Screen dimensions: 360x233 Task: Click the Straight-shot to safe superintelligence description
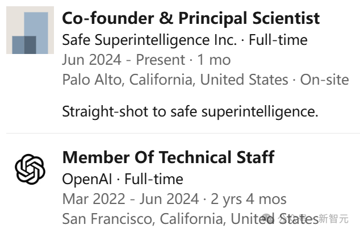coord(190,112)
